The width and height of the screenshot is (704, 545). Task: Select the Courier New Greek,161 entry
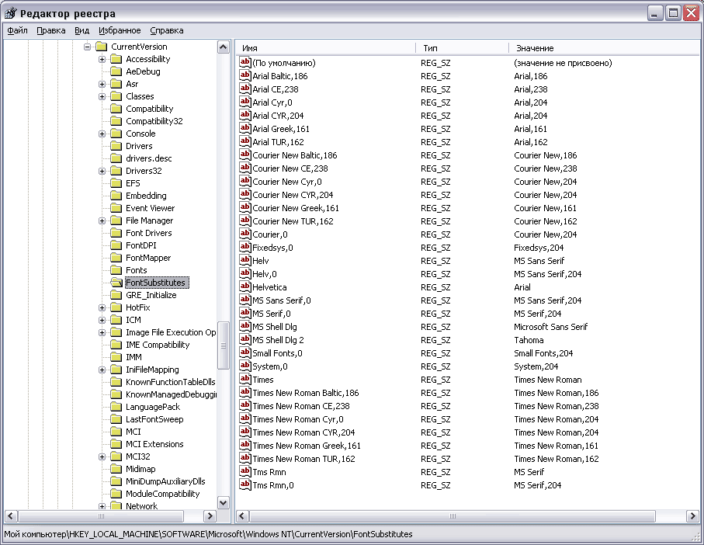coord(296,208)
